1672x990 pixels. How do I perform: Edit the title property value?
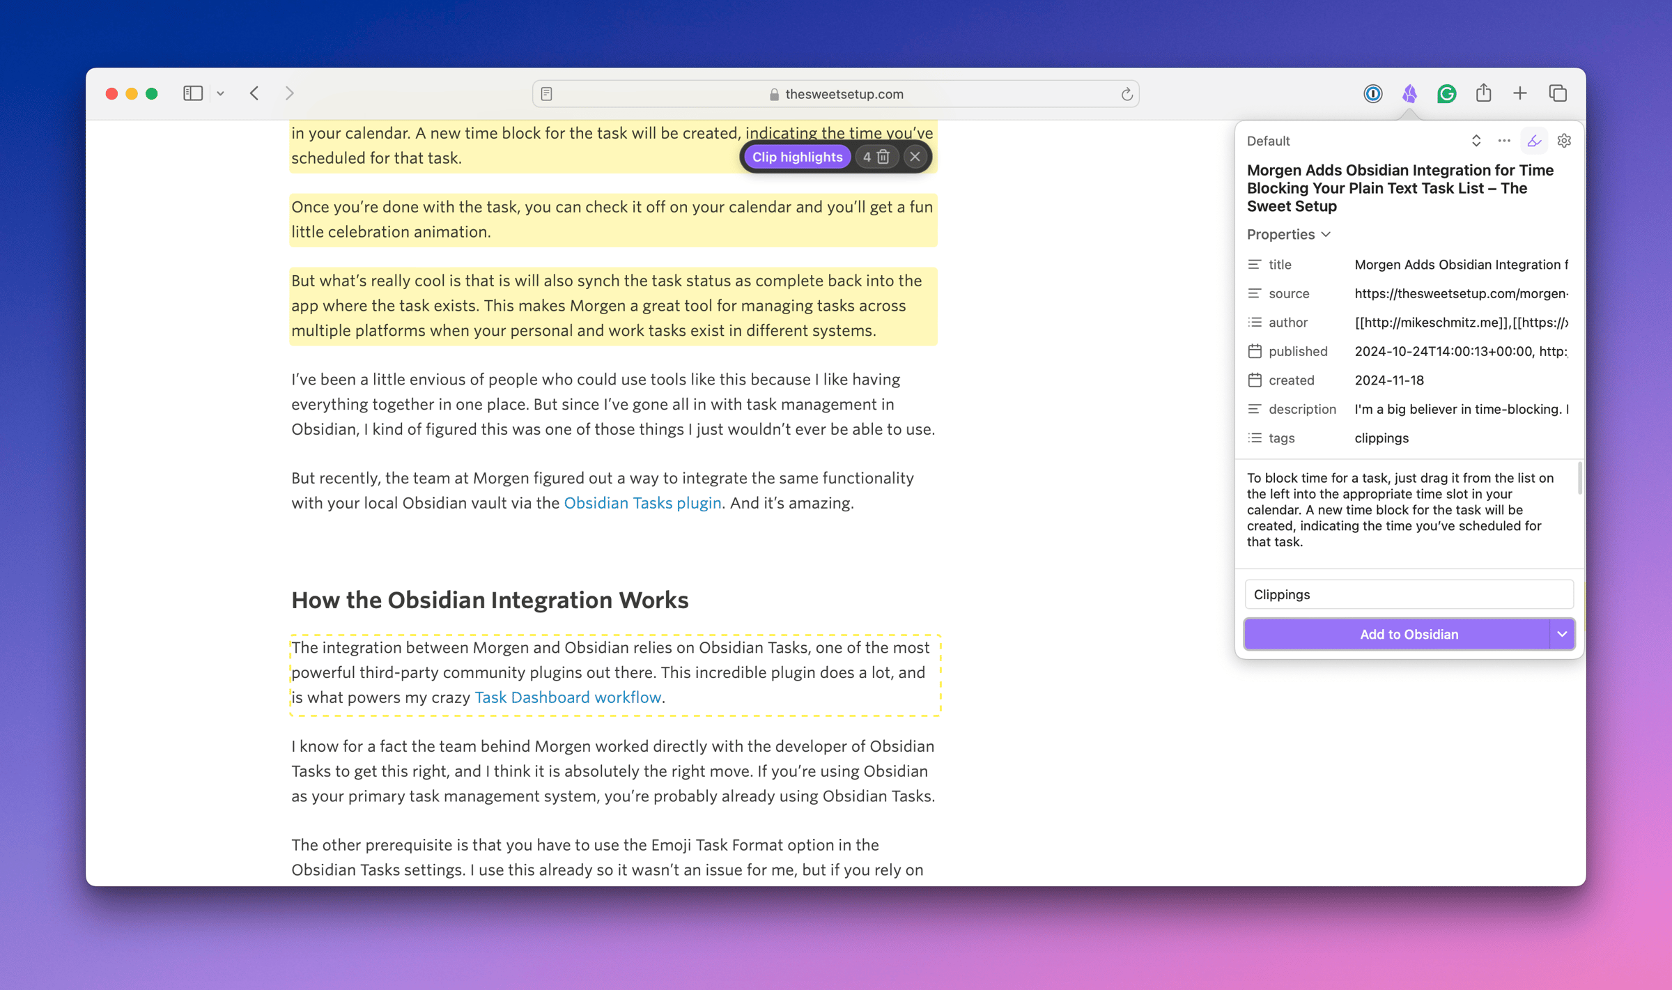pyautogui.click(x=1461, y=265)
